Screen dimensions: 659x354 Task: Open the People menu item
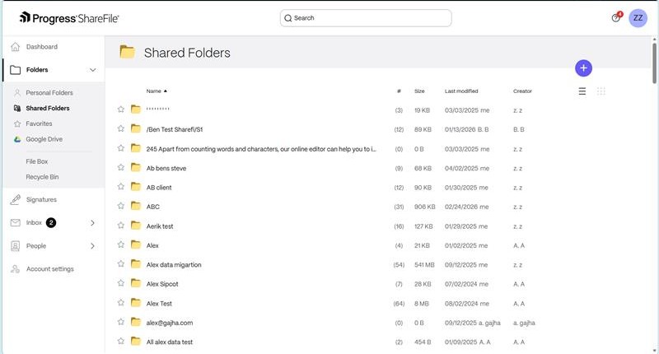click(x=36, y=246)
